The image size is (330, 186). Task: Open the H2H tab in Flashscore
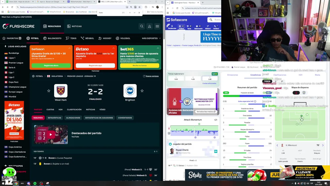[61, 110]
